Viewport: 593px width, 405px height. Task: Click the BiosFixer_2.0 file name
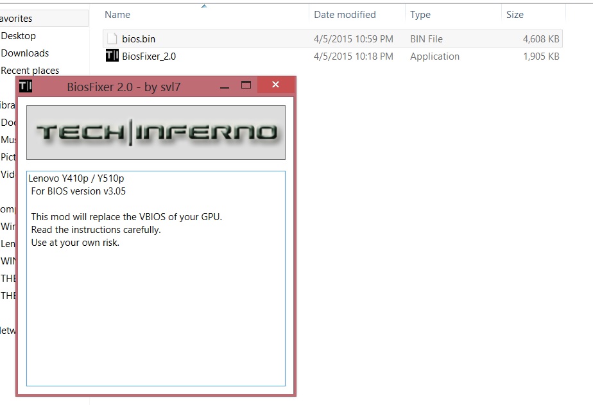[149, 56]
